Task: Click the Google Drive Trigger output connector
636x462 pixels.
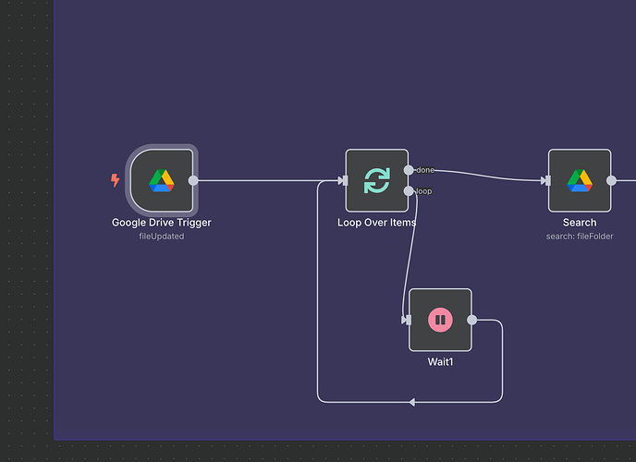Action: (x=193, y=180)
